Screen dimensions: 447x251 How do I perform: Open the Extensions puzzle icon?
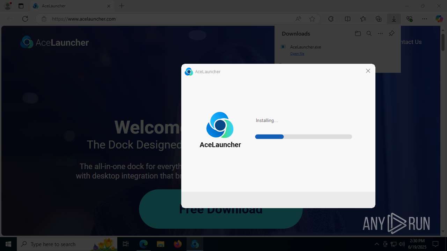(331, 19)
